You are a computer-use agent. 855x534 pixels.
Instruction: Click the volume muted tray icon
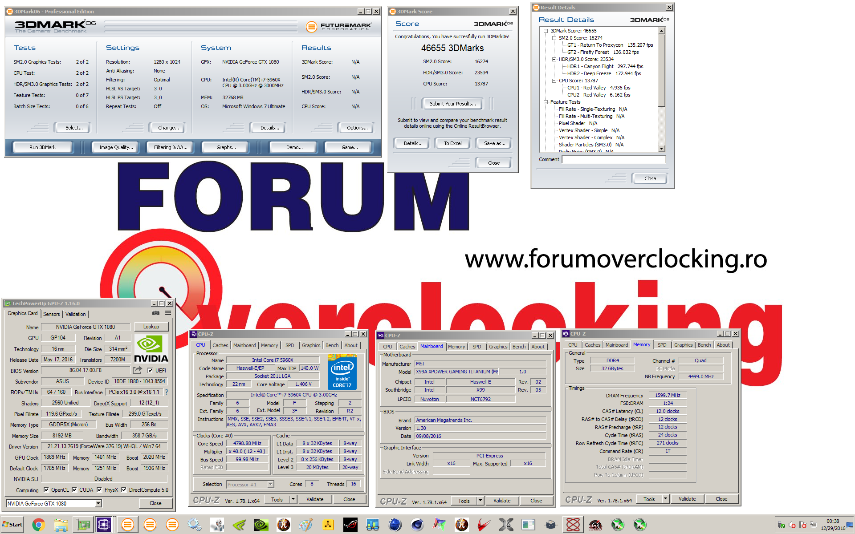point(792,525)
